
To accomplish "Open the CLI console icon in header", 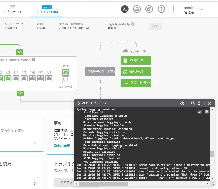I will [125, 9].
